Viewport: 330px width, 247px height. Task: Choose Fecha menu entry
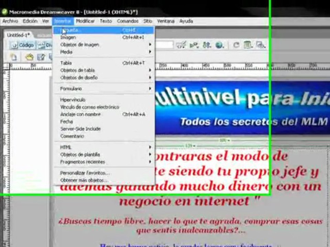[x=104, y=121]
